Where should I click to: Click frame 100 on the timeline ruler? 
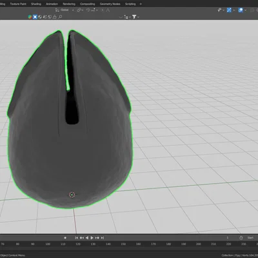tap(48, 244)
